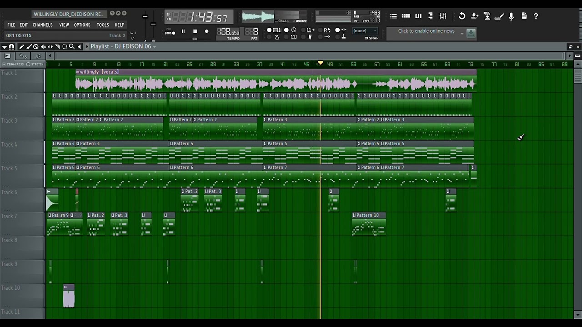The height and width of the screenshot is (327, 582).
Task: Stop playback with the stop button
Action: pos(195,31)
